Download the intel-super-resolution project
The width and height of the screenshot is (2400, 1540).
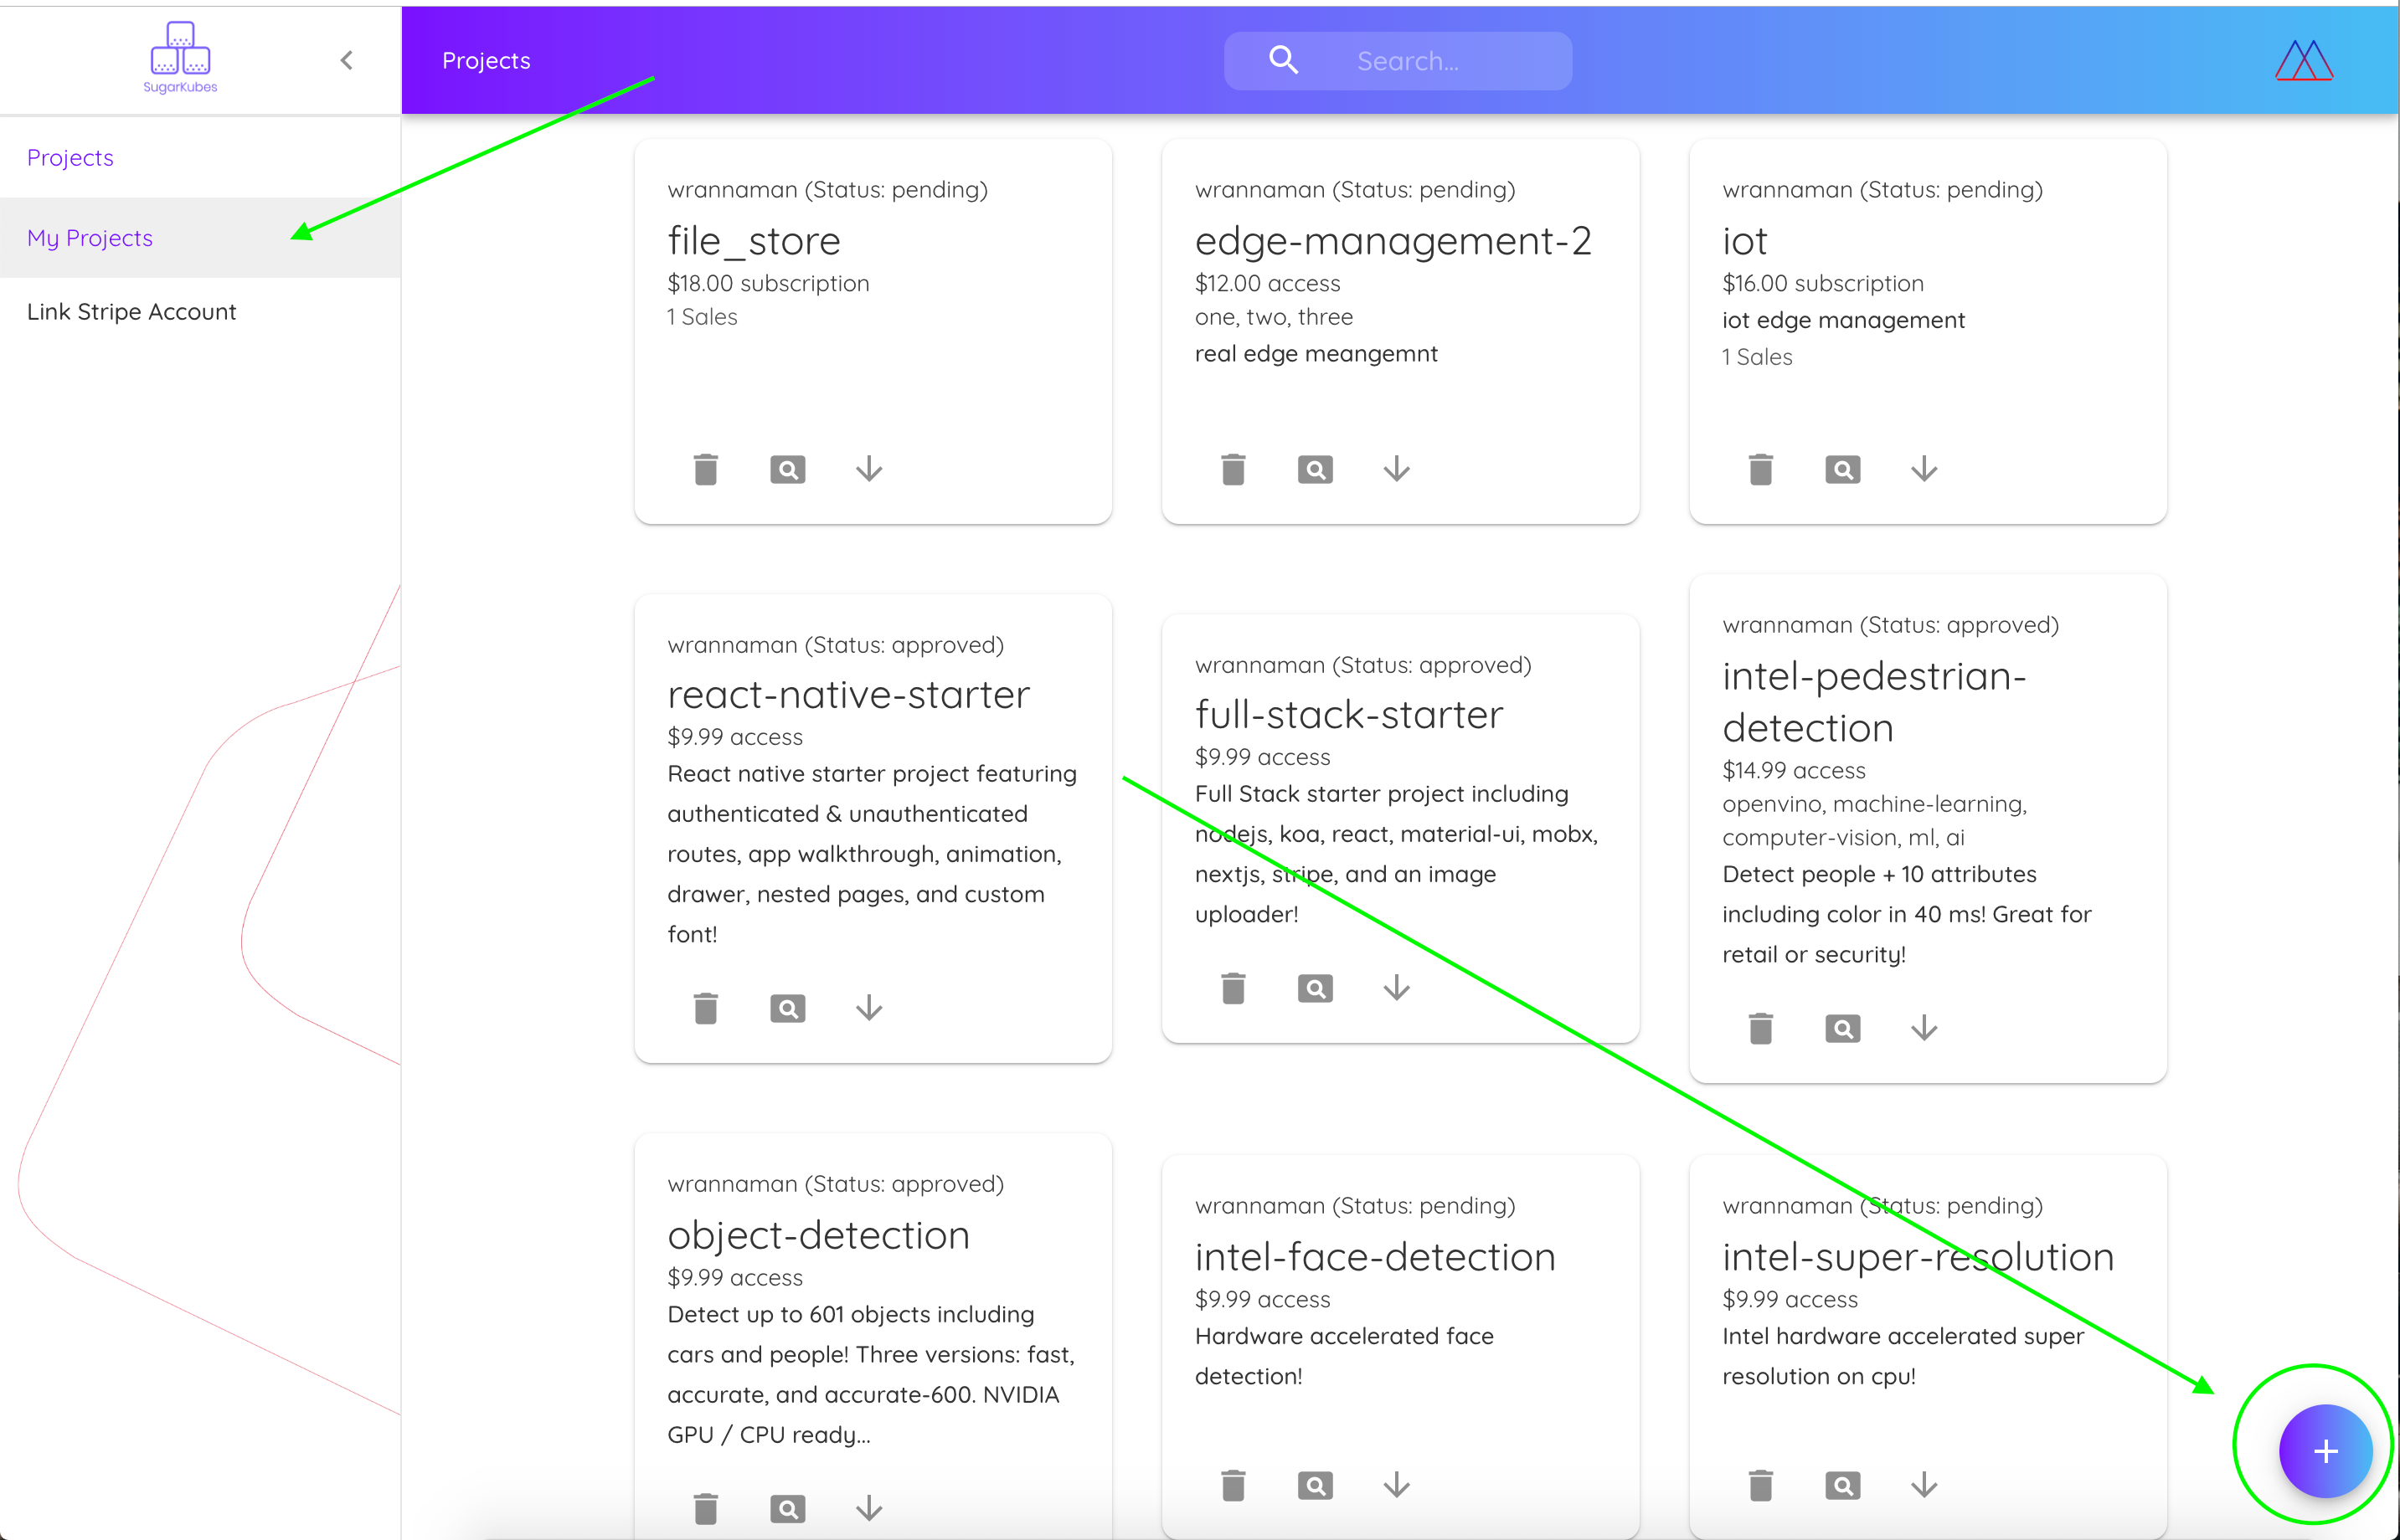1924,1485
